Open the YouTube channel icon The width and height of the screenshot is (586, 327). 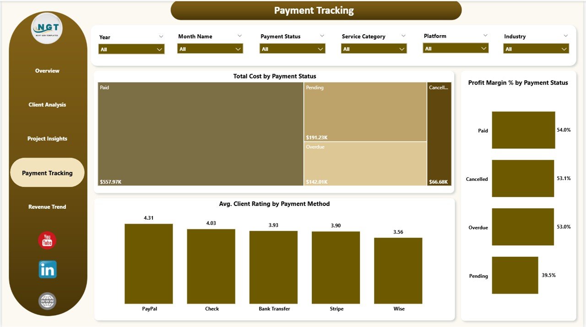pyautogui.click(x=46, y=239)
